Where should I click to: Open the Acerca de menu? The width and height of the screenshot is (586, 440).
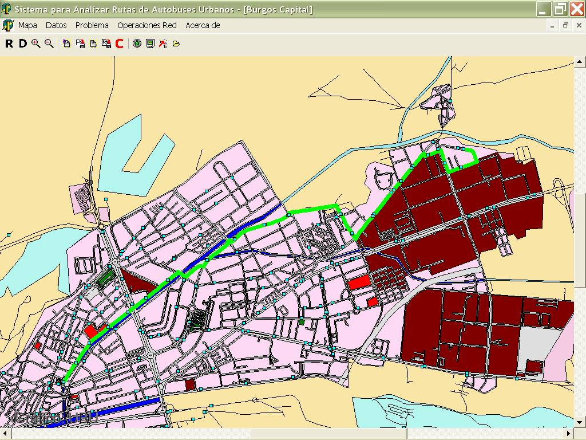point(203,25)
